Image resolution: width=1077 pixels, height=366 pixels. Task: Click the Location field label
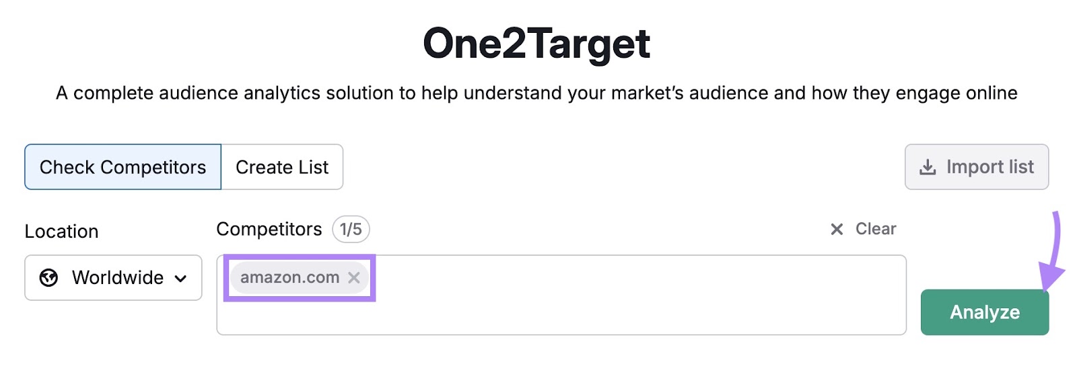[x=61, y=231]
